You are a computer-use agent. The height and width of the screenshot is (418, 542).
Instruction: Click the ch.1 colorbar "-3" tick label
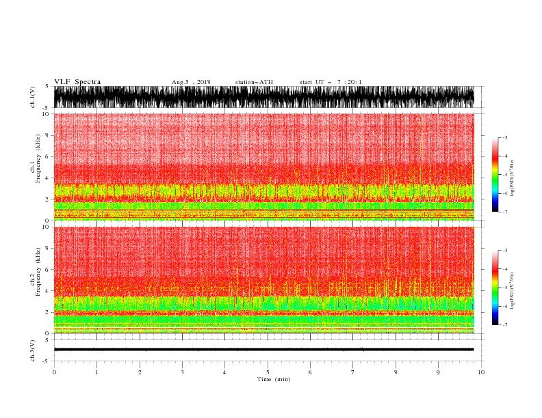[x=505, y=138]
